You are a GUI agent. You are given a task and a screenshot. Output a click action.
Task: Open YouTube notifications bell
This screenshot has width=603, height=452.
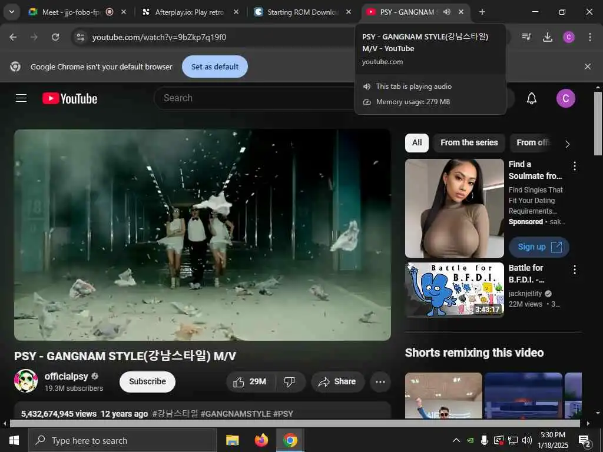(x=532, y=98)
